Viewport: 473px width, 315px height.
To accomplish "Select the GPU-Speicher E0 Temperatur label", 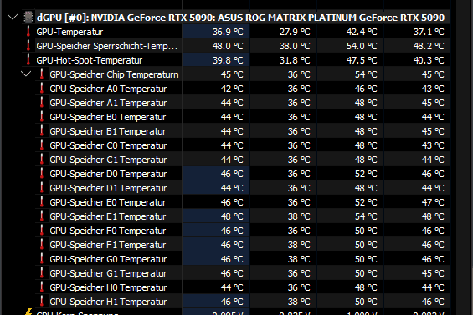I will tap(108, 202).
